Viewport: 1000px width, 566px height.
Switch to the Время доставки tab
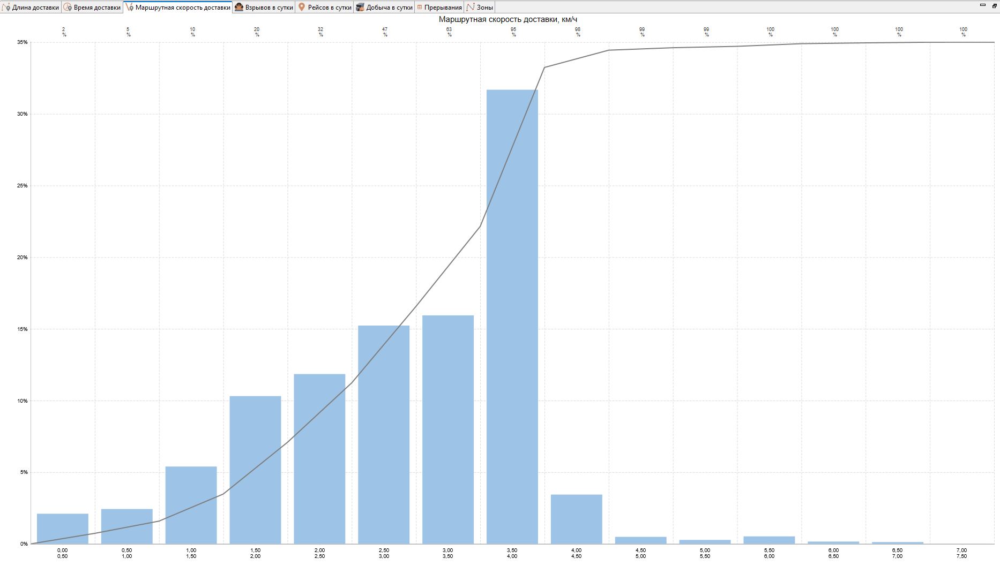pos(92,7)
